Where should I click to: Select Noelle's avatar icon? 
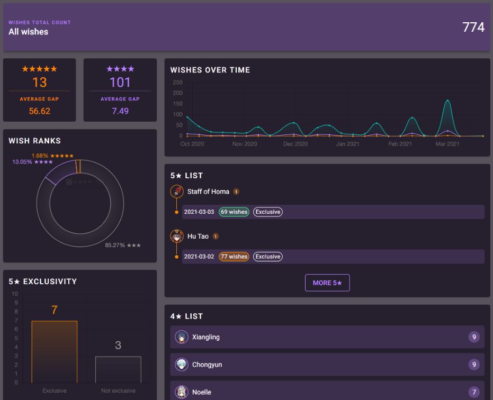pyautogui.click(x=181, y=392)
